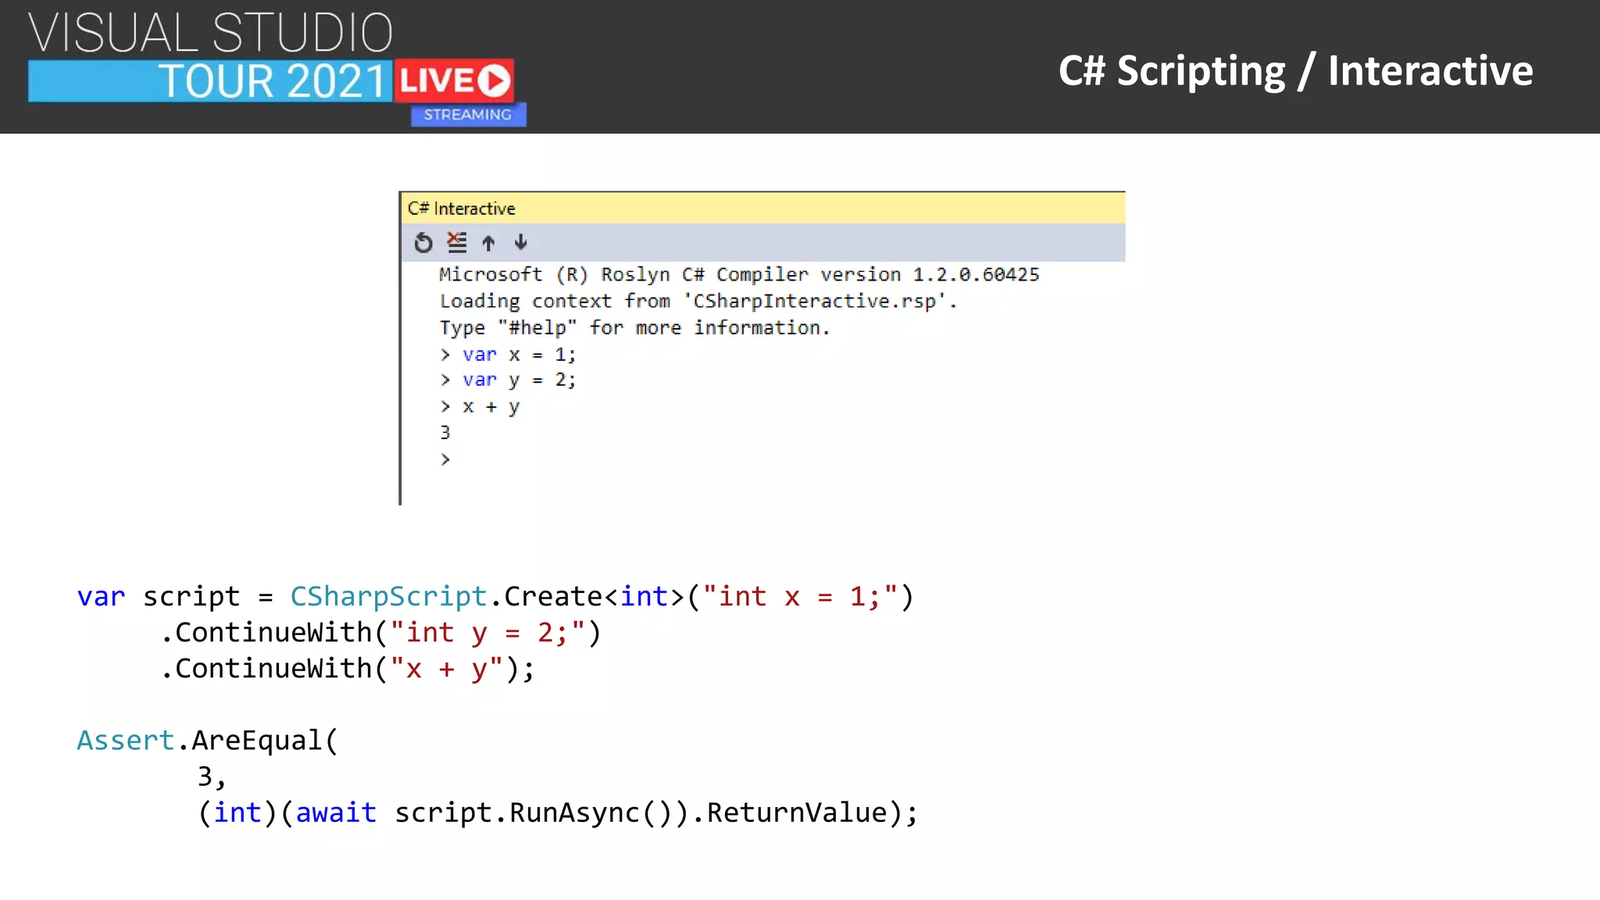Click 'Loading context from CSharpInteractive.rsp' line
The width and height of the screenshot is (1600, 900).
(698, 302)
